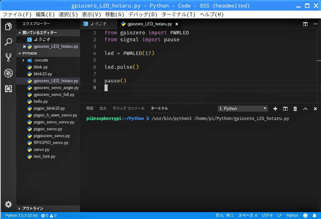Open the ヘルプ(H) menu
This screenshot has width=321, height=219.
212,14
